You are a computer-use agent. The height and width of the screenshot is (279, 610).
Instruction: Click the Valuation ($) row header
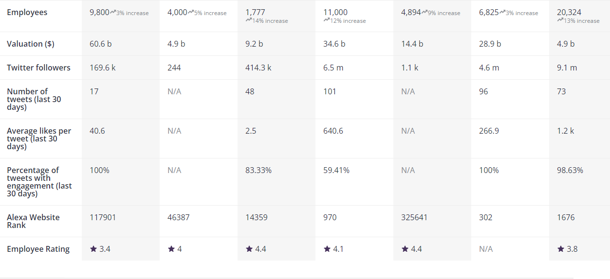31,44
